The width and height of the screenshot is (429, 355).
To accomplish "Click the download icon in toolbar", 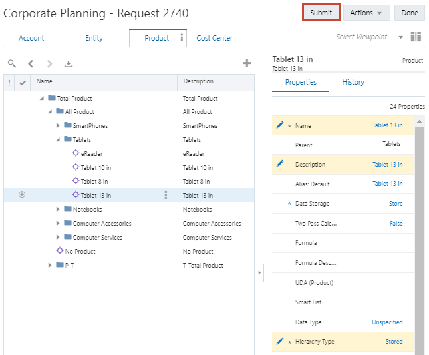I will 69,64.
